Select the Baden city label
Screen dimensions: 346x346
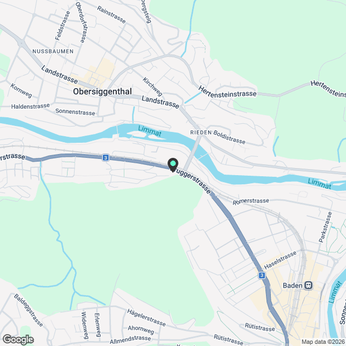[x=292, y=285]
